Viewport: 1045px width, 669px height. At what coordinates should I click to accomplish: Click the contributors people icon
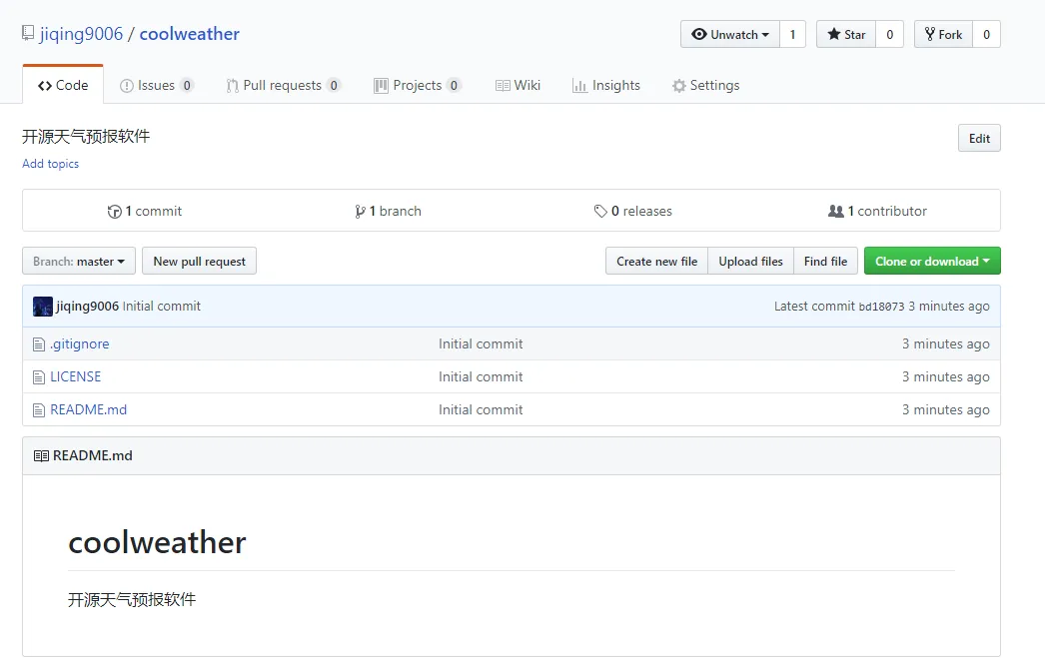tap(836, 212)
